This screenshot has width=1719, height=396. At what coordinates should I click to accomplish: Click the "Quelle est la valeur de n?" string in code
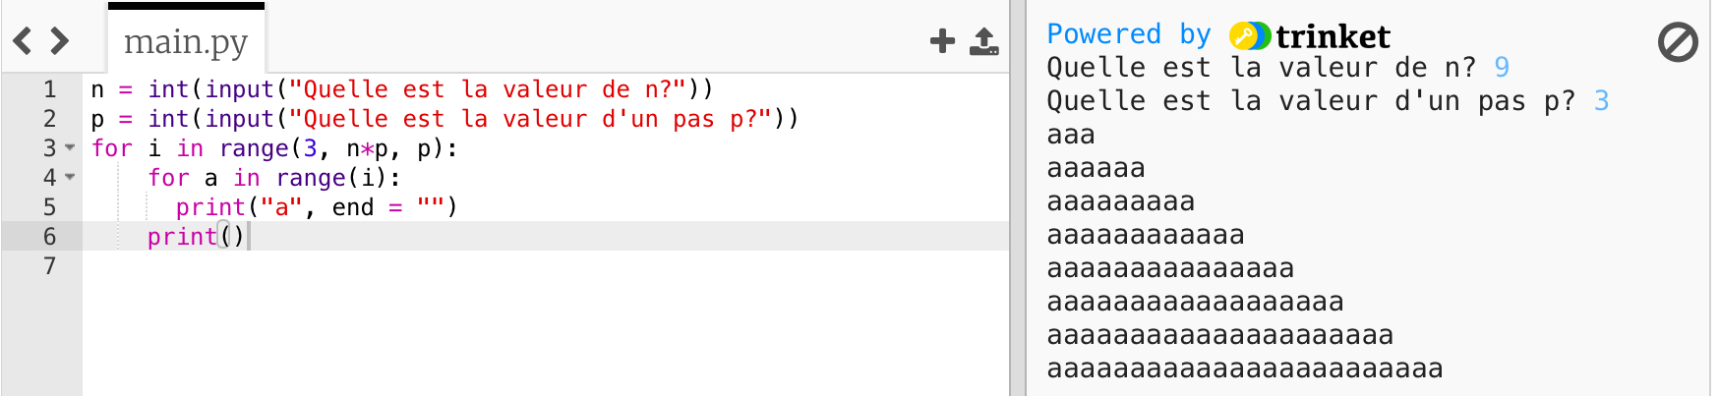click(x=488, y=89)
